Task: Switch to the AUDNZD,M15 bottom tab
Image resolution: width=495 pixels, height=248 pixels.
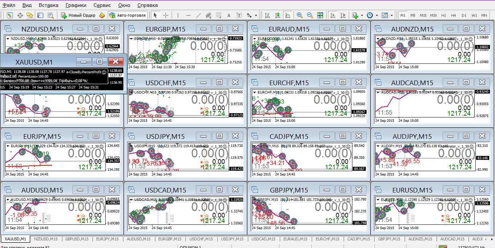Action: click(x=420, y=239)
